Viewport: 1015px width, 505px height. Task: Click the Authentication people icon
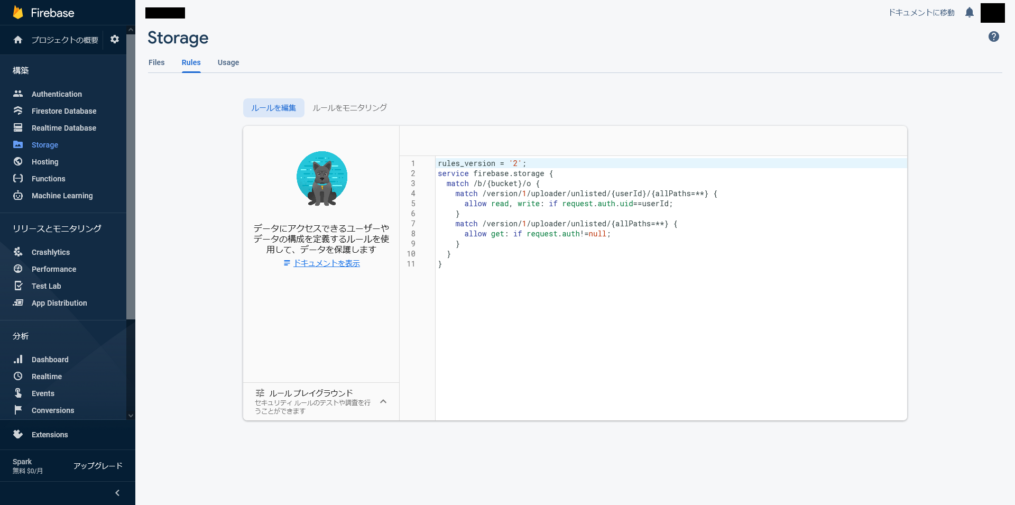(18, 94)
